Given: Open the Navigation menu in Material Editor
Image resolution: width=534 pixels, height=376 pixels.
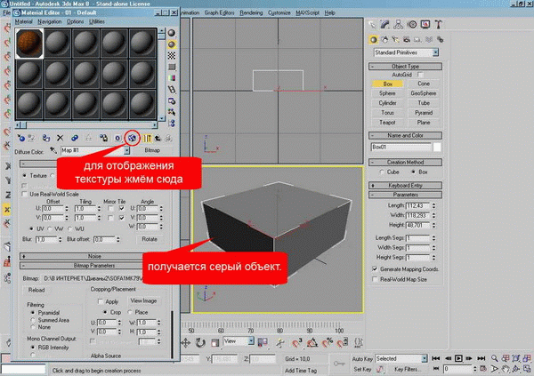Looking at the screenshot, I should tap(48, 21).
